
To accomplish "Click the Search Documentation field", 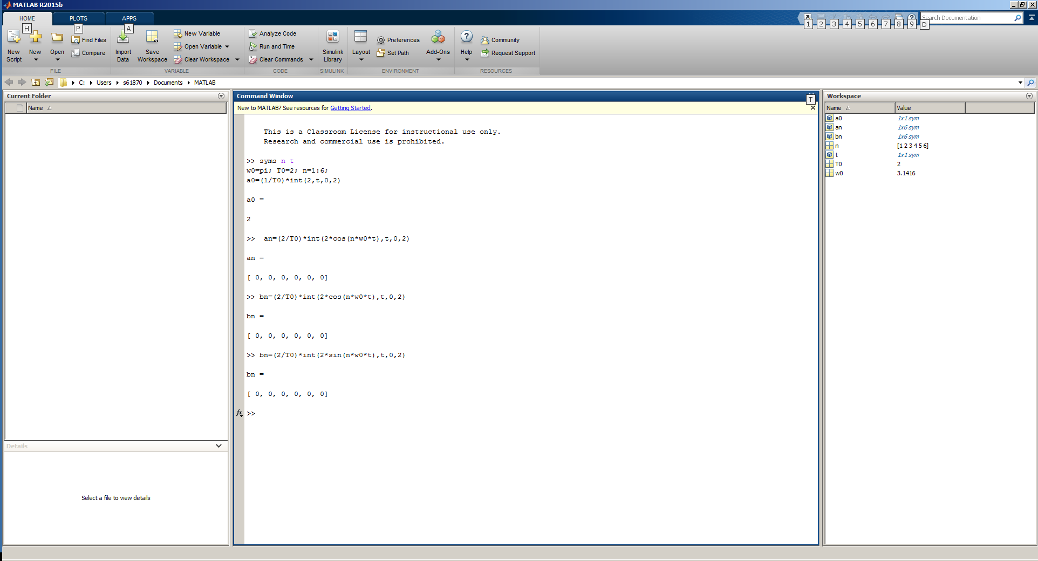I will coord(966,18).
